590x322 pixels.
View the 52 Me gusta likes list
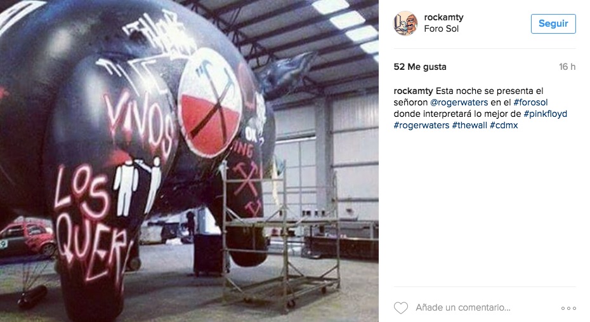(420, 67)
